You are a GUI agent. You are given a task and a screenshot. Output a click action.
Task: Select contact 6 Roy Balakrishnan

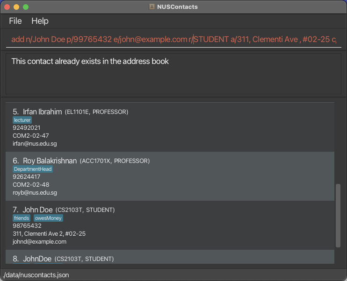(170, 176)
